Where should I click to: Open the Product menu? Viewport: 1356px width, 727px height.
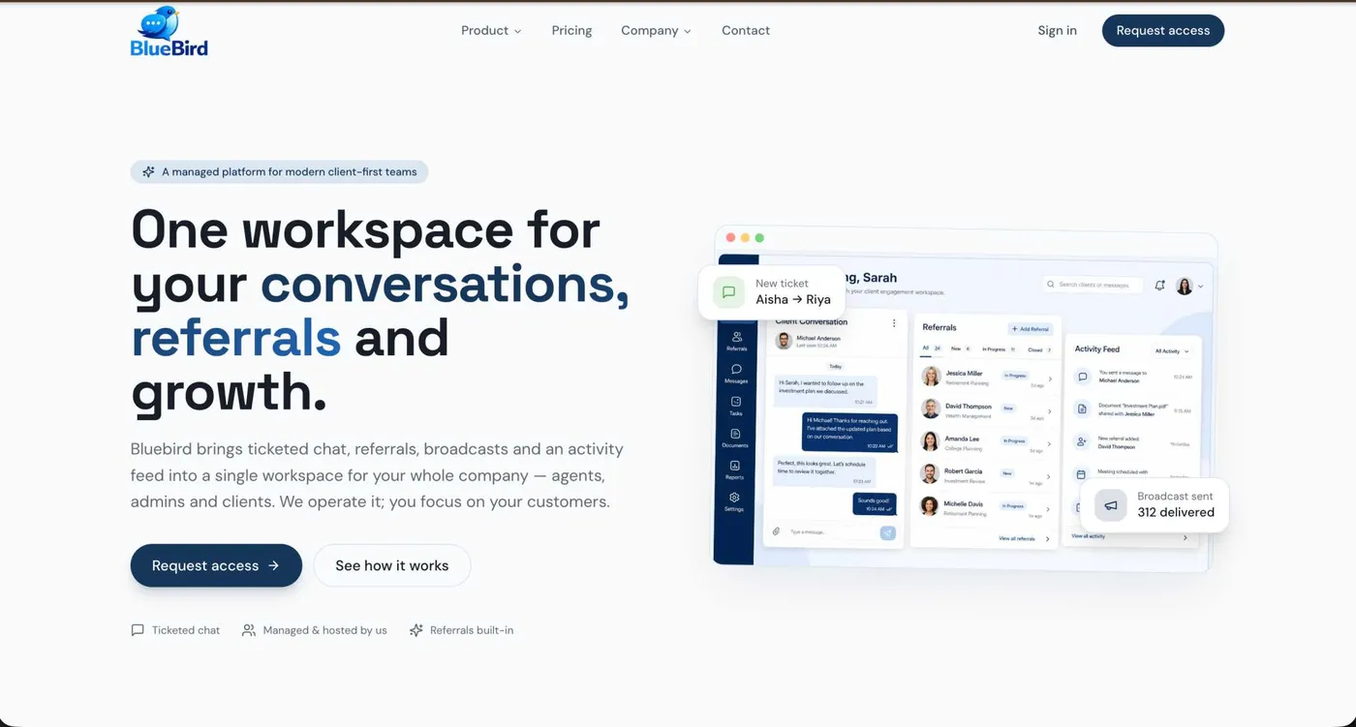pyautogui.click(x=491, y=31)
